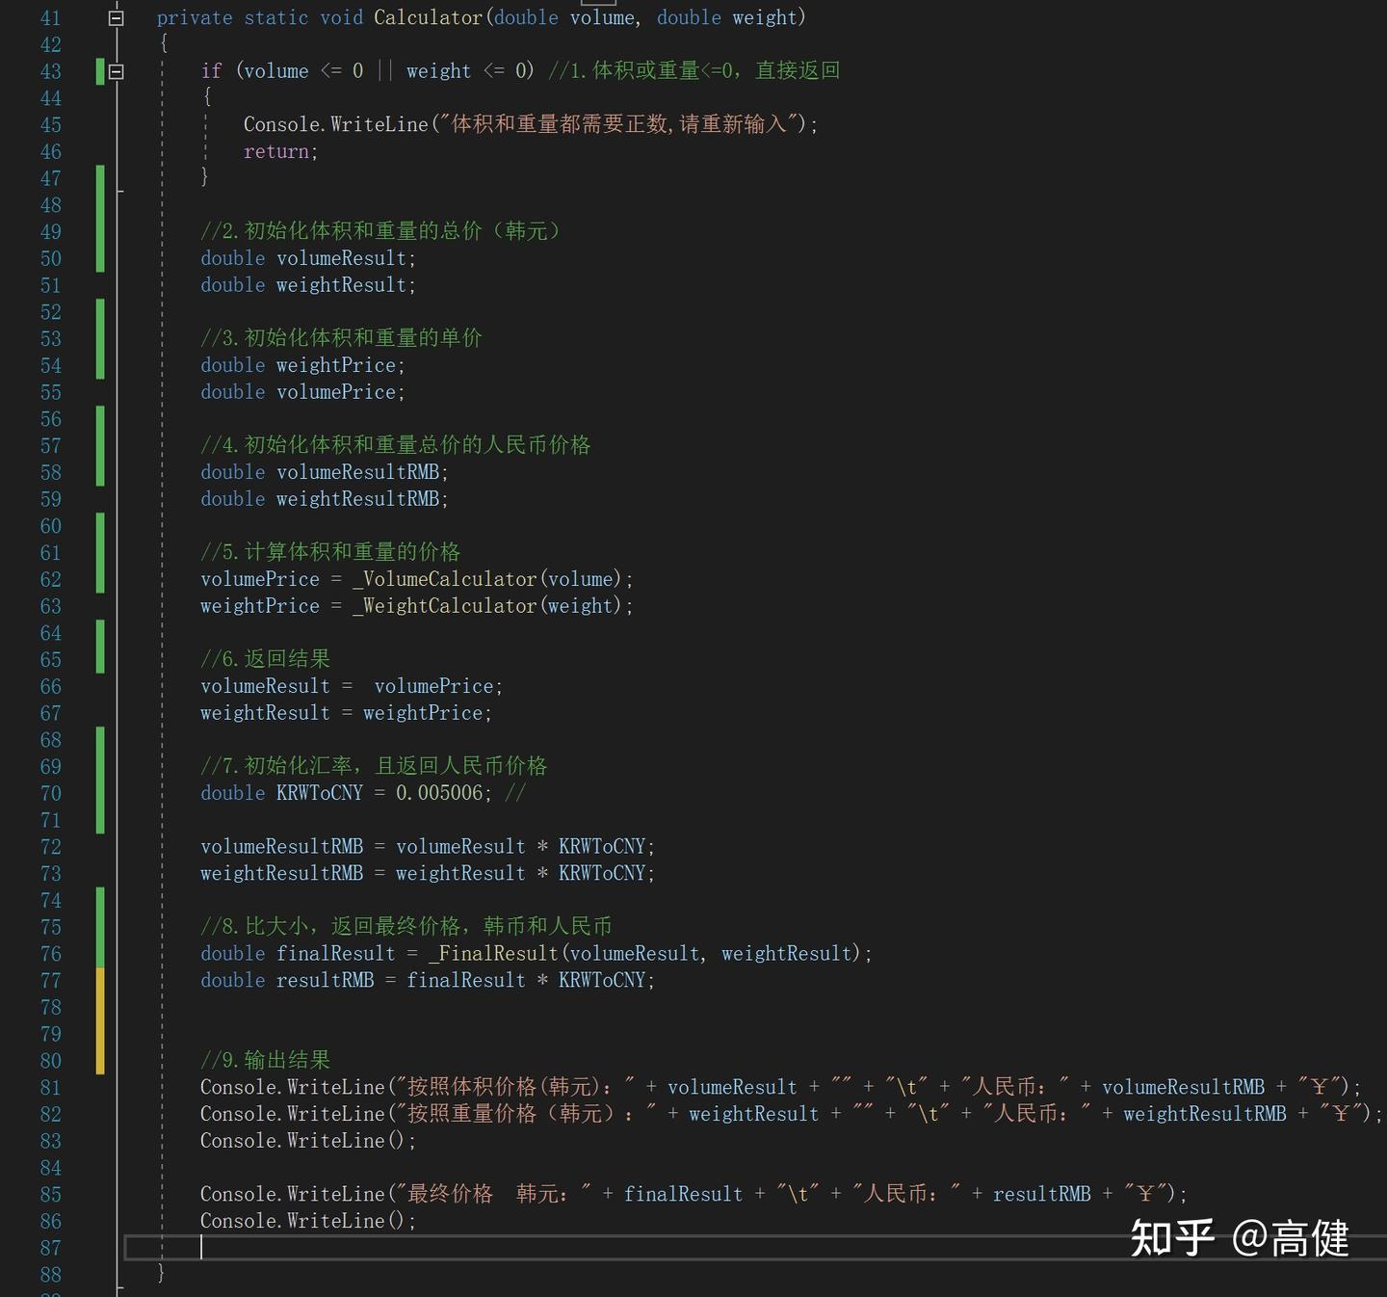Image resolution: width=1387 pixels, height=1297 pixels.
Task: Click the "volumeResultRMB = volumeResult * KRWToCNY" line
Action: 428,847
